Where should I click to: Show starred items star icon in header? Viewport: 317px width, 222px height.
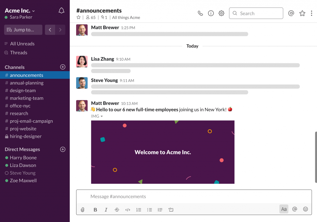coord(302,13)
